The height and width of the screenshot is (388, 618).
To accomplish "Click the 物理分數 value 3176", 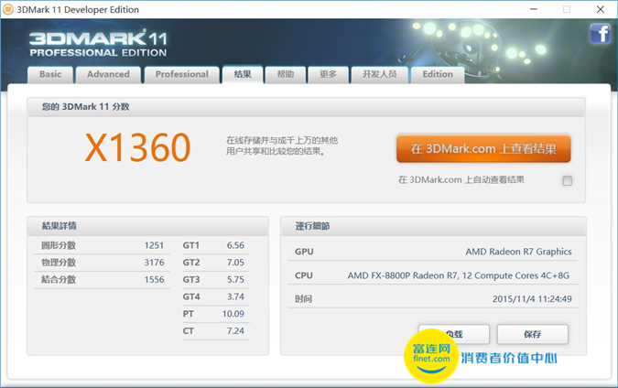I will point(154,263).
